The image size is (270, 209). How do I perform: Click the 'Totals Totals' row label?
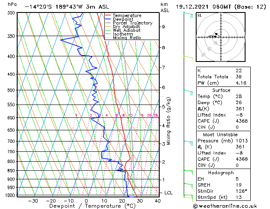(213, 77)
